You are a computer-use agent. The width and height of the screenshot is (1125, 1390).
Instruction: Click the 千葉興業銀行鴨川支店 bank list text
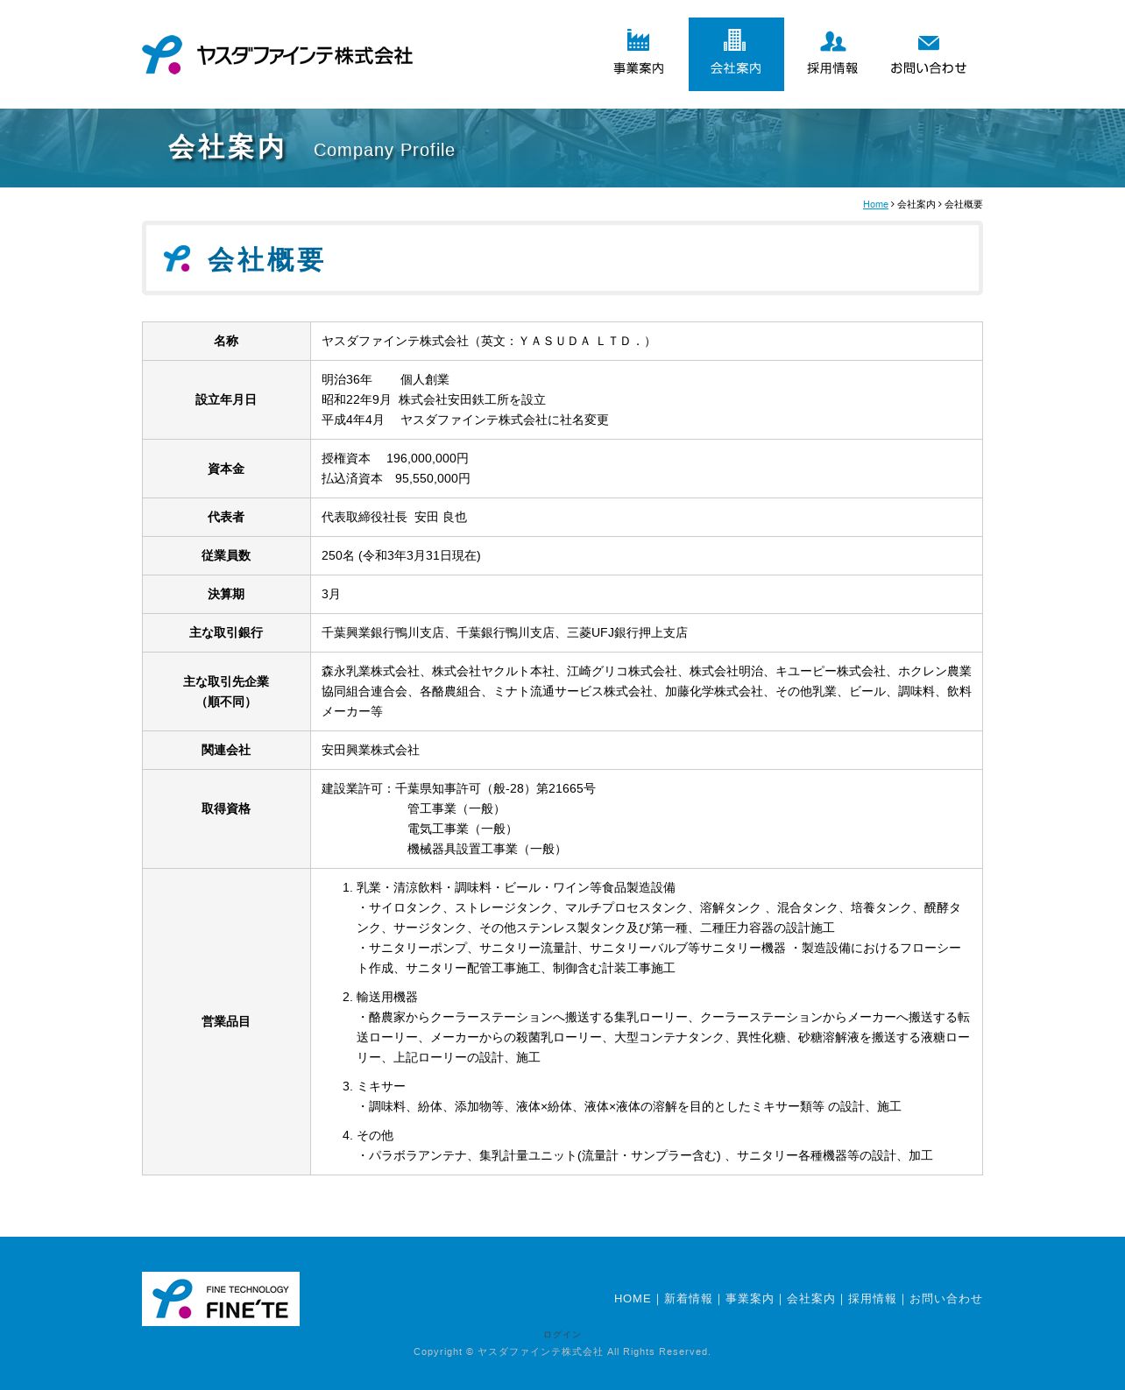coord(505,633)
